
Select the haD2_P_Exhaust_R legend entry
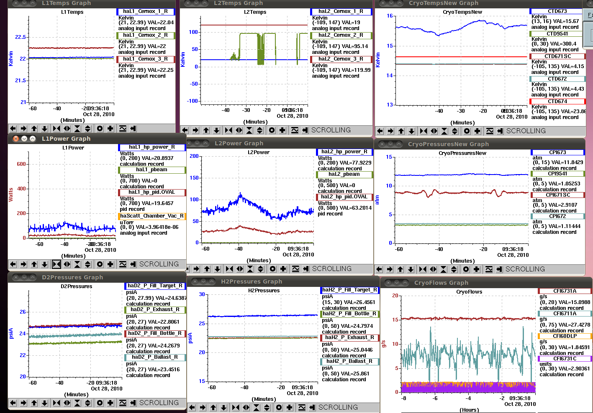155,310
